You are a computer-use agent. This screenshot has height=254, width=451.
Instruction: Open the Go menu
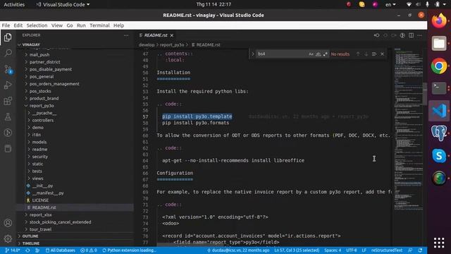70,25
